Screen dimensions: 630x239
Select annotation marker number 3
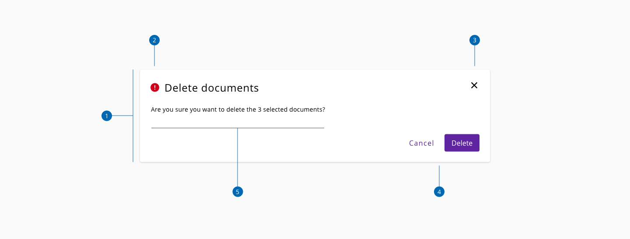(x=475, y=40)
